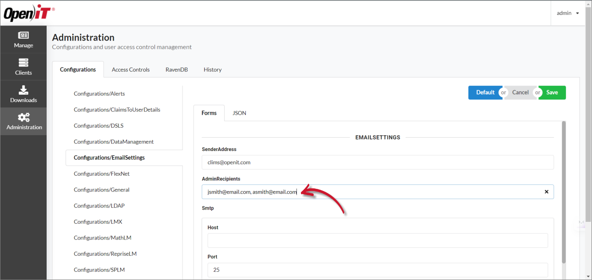The image size is (592, 280).
Task: Switch to the RavenDB tab
Action: coord(177,70)
